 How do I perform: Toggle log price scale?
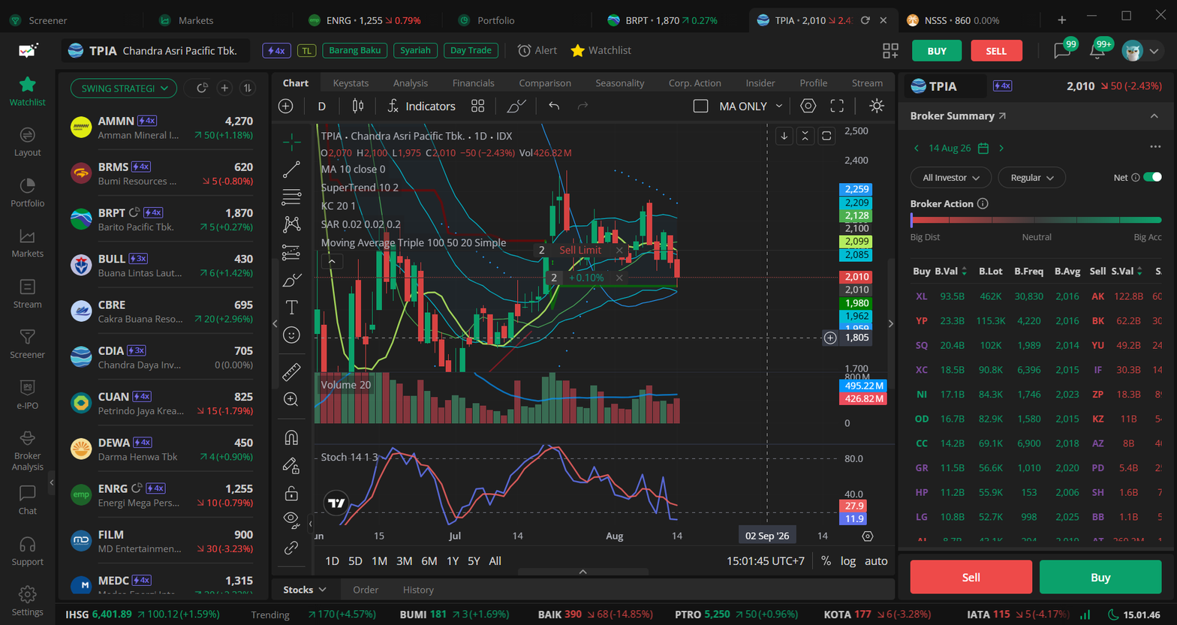pos(847,561)
